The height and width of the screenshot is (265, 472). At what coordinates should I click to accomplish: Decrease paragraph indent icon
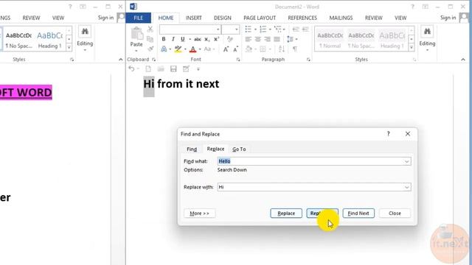coord(296,29)
